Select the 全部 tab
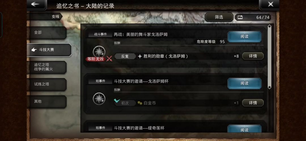Image resolution: width=306 pixels, height=141 pixels. 47,33
